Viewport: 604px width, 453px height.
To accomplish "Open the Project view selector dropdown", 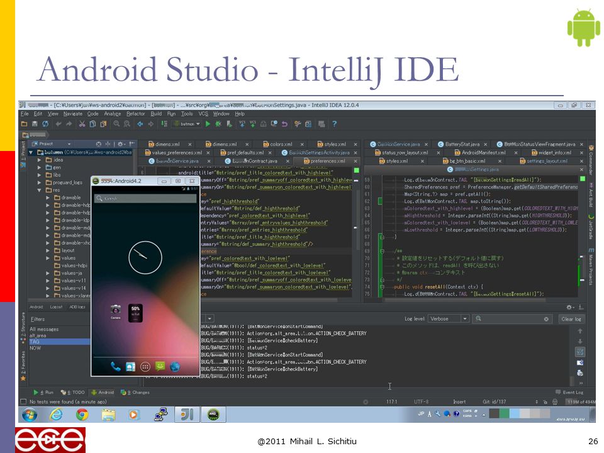I will (x=52, y=144).
